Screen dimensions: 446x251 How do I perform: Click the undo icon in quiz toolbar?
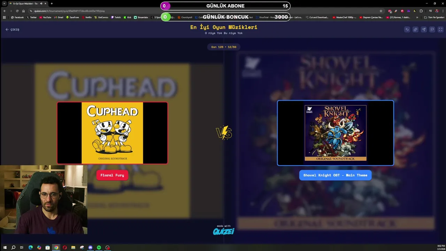(x=407, y=30)
